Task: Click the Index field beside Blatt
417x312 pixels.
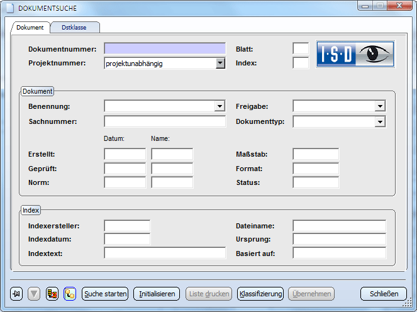Action: click(301, 63)
